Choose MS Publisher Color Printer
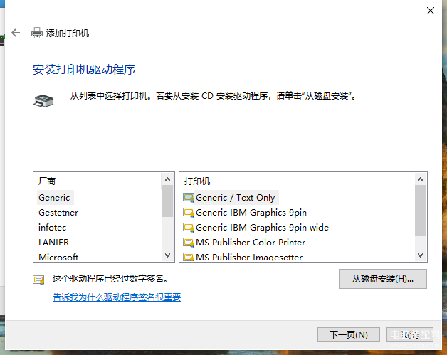 point(251,243)
